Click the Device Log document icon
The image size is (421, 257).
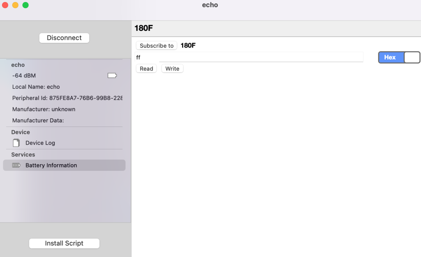[16, 143]
